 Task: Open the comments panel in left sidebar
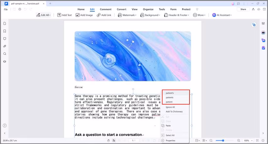point(5,39)
